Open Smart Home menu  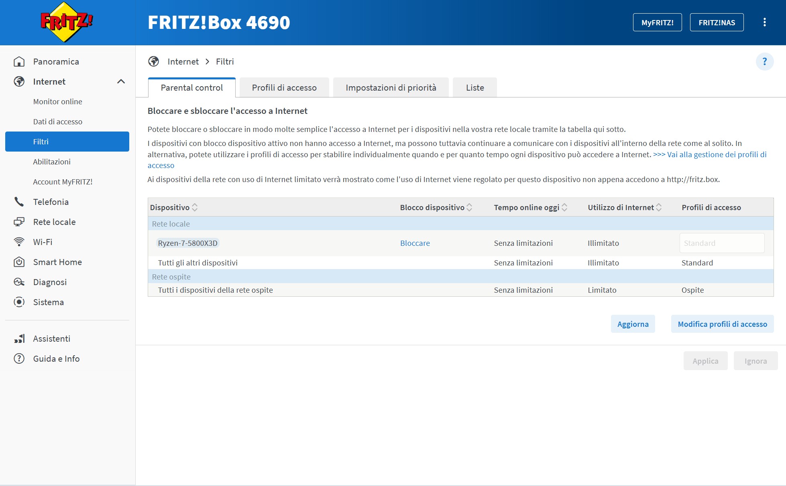[57, 262]
